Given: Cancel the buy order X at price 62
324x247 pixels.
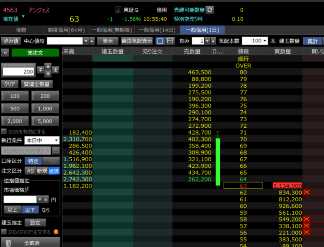Looking at the screenshot, I should point(306,192).
